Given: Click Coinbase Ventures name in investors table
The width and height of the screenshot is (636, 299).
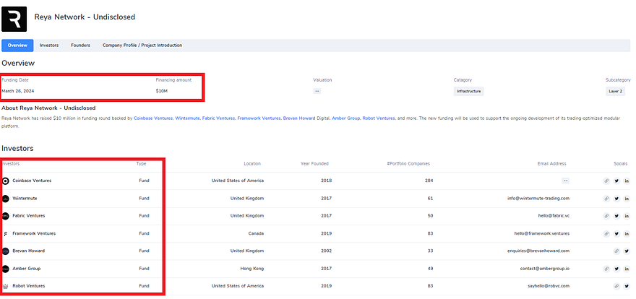Looking at the screenshot, I should click(x=32, y=181).
